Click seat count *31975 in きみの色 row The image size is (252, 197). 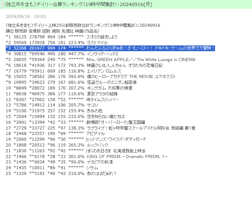pos(37,111)
